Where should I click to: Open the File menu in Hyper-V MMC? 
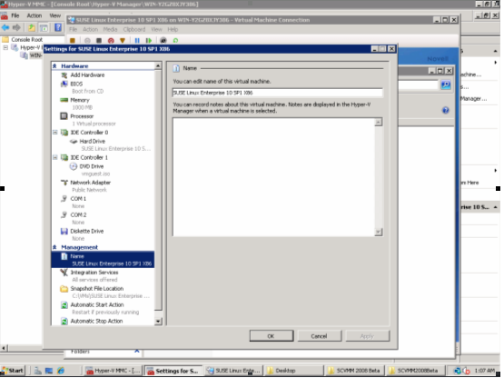pos(15,15)
